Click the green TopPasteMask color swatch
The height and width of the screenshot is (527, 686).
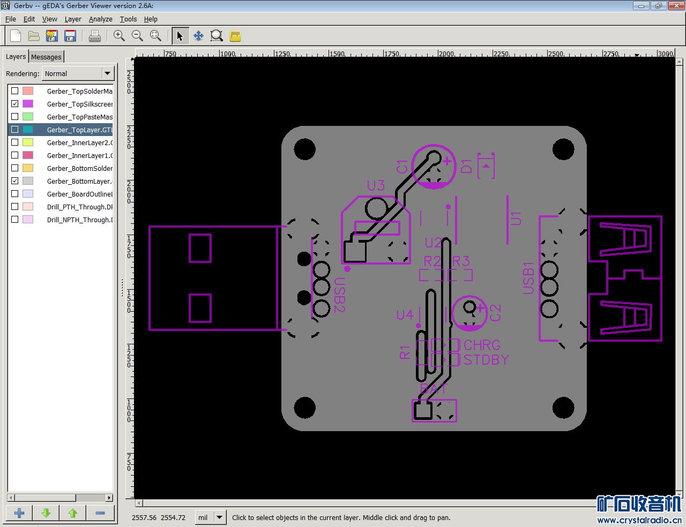tap(28, 117)
